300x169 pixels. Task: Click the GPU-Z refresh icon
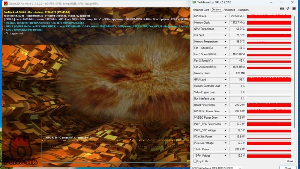coord(288,8)
